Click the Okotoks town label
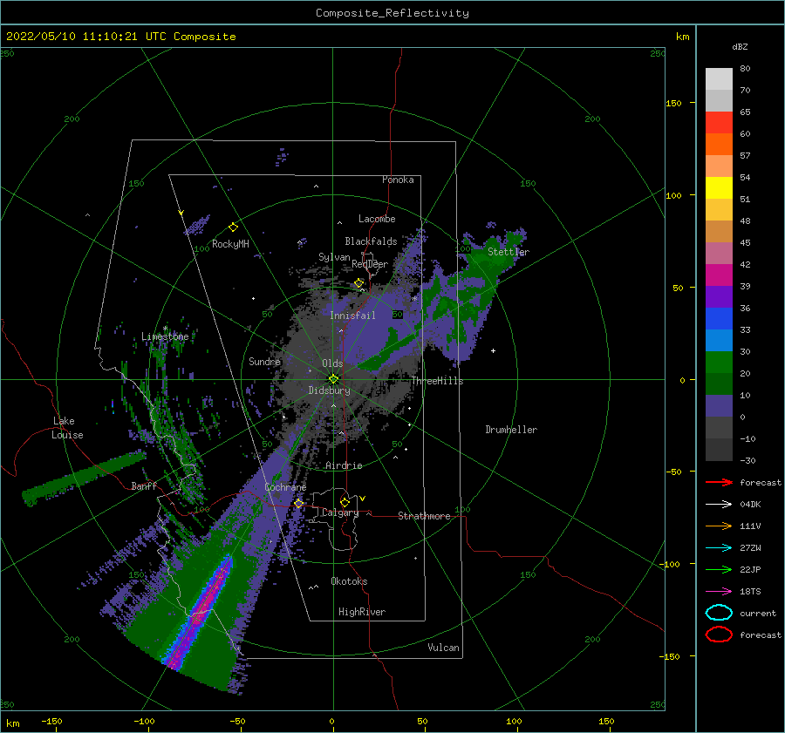This screenshot has width=785, height=733. coord(349,581)
